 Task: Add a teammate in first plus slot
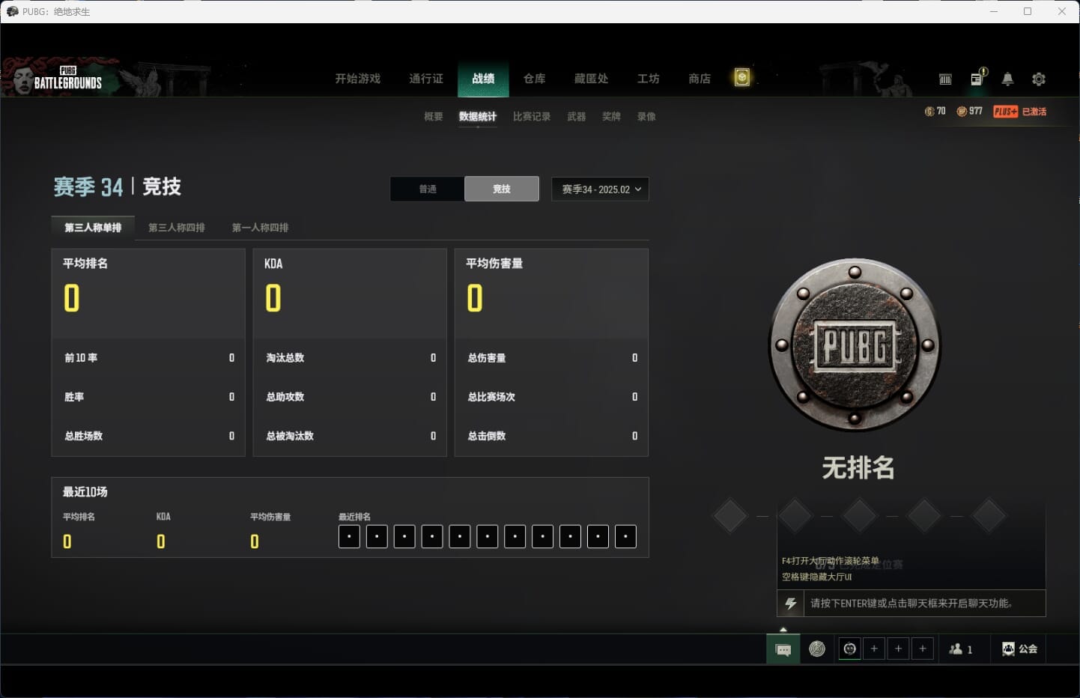pyautogui.click(x=874, y=649)
